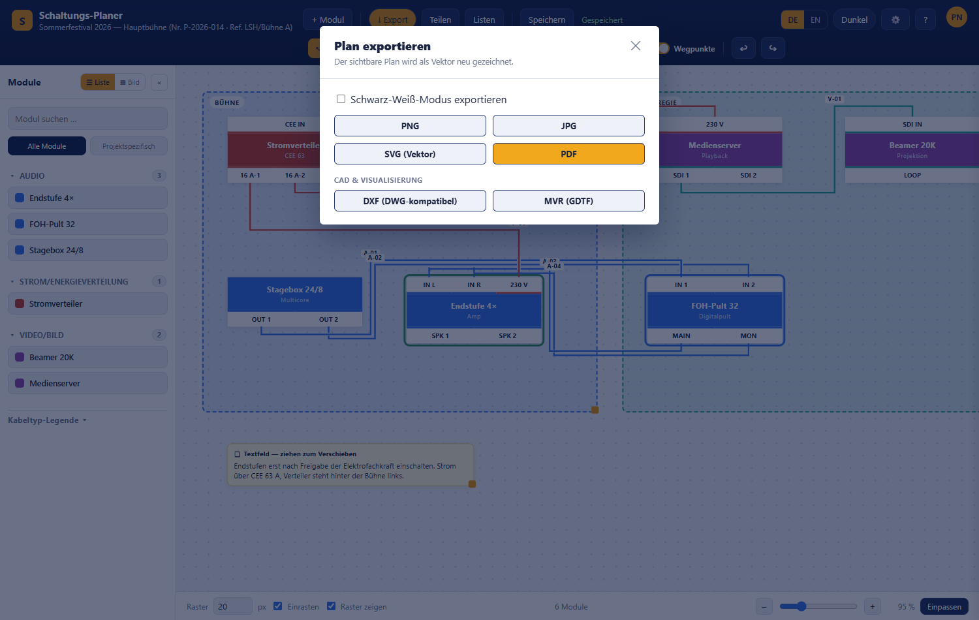Open Listen from top toolbar
Image resolution: width=979 pixels, height=620 pixels.
484,20
